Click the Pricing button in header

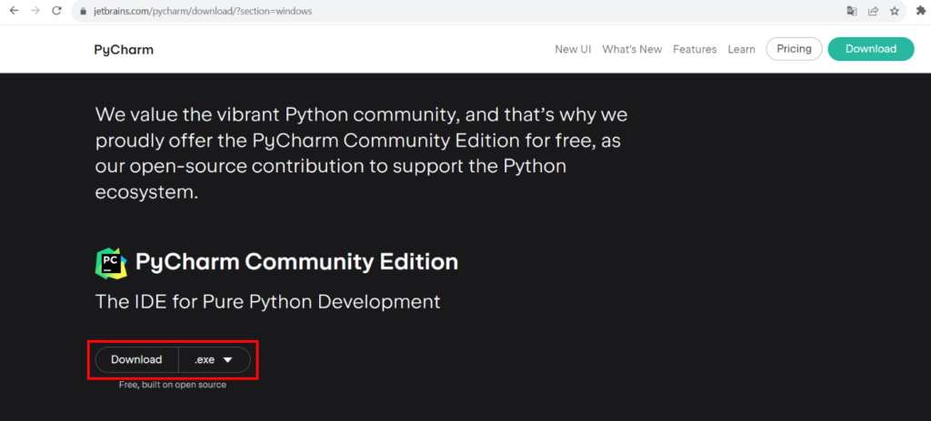tap(794, 49)
